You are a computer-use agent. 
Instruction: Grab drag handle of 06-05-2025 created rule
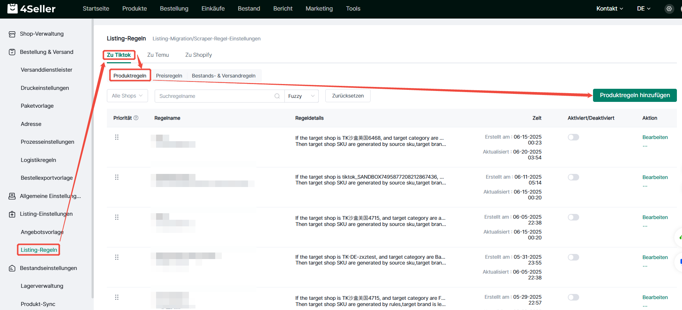coord(117,217)
